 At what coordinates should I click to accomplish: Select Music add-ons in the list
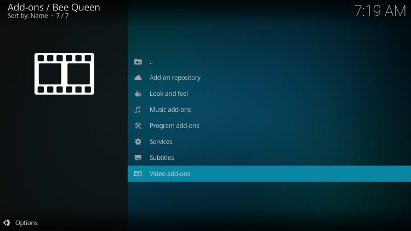[269, 109]
